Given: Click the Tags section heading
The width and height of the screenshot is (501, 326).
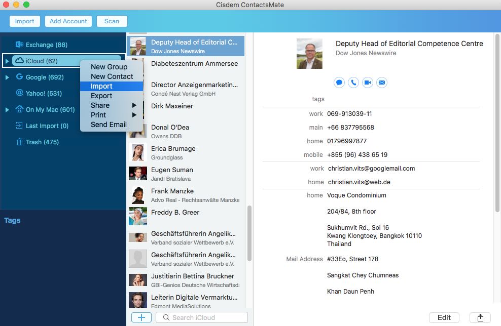Looking at the screenshot, I should (12, 220).
